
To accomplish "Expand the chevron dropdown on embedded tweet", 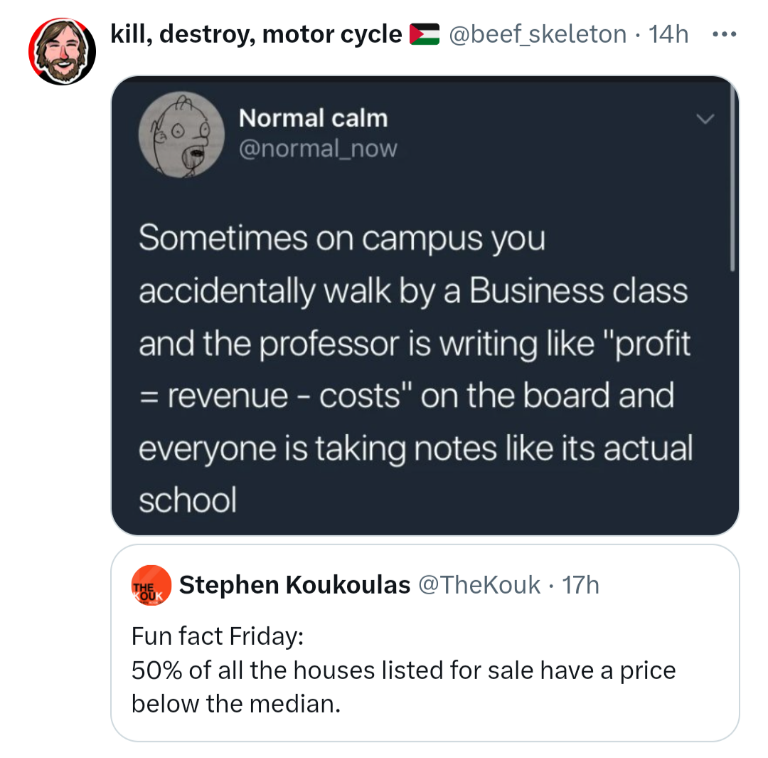I will 705,119.
